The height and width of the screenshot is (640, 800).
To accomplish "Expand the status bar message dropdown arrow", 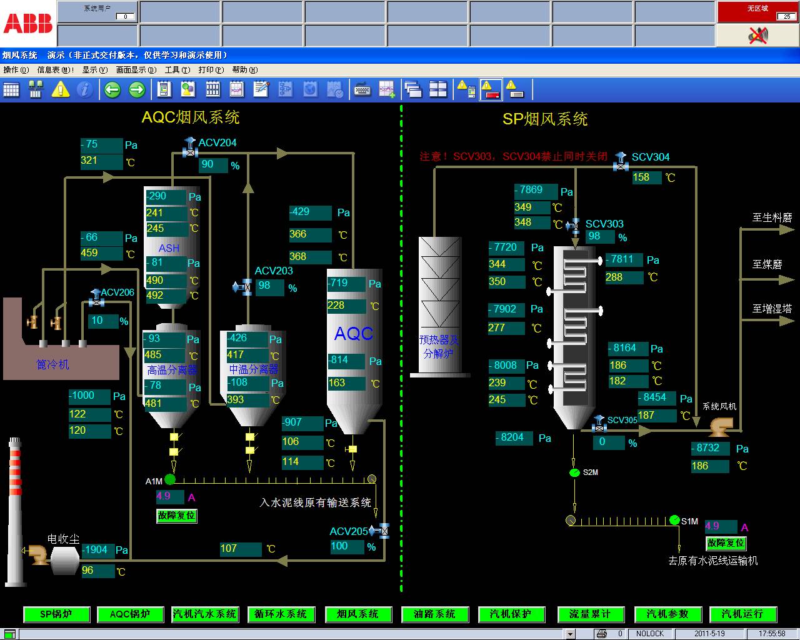I will 569,633.
